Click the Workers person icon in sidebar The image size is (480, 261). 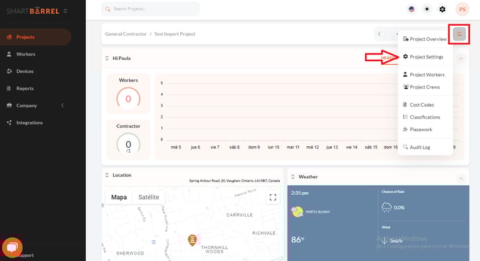(9, 54)
